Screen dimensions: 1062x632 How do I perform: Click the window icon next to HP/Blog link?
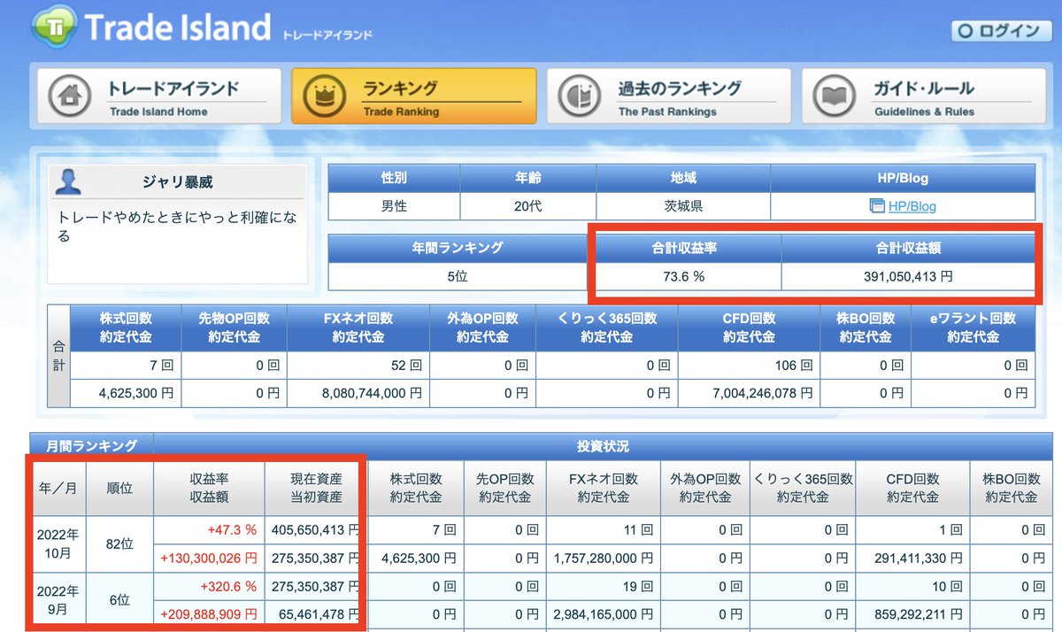point(877,206)
